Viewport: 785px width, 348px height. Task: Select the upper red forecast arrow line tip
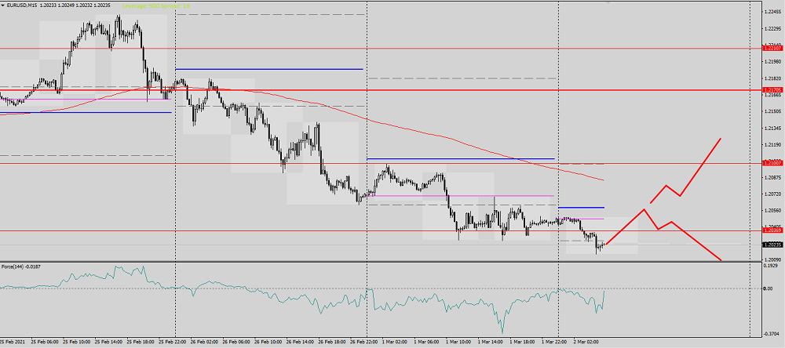click(x=720, y=139)
